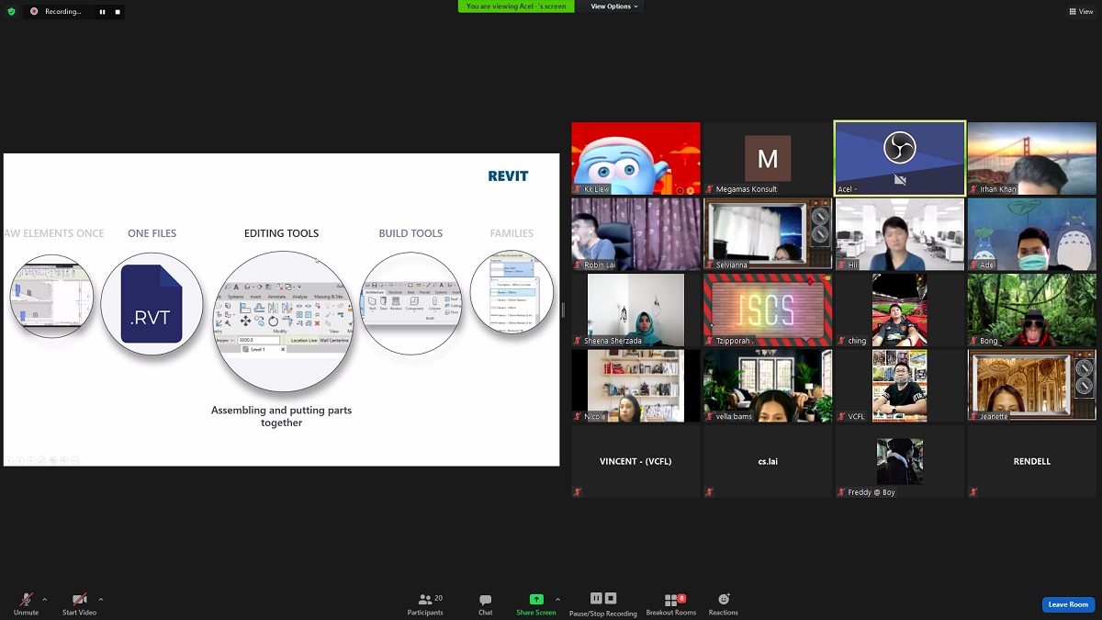
Task: Click the muted mic icon on Kk Liew's tile
Action: click(578, 189)
